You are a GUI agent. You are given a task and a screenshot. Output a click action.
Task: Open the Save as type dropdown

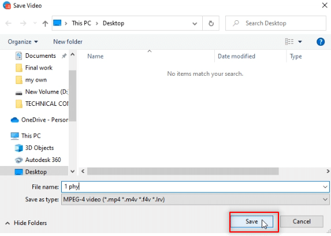pyautogui.click(x=195, y=200)
